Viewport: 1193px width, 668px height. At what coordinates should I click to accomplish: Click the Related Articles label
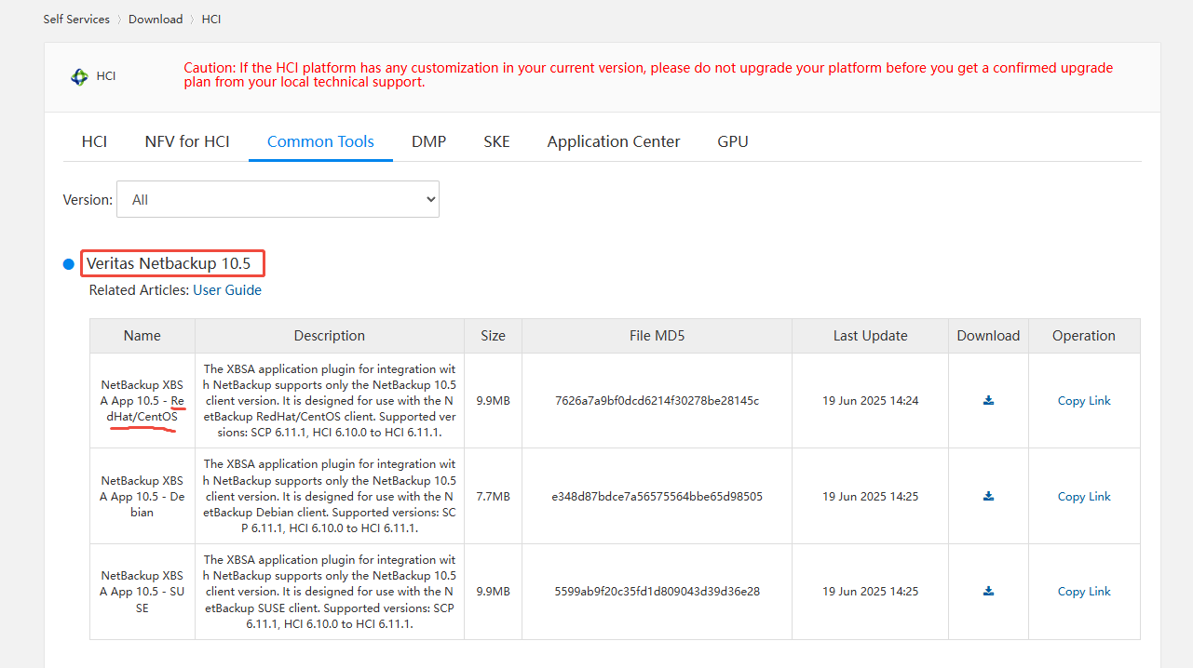point(140,290)
